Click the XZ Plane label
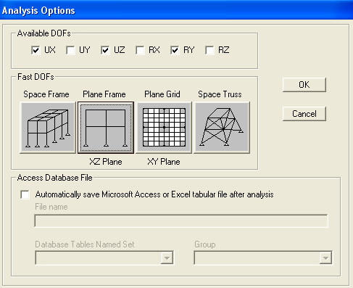Screen dimensions: 353x288 106,162
